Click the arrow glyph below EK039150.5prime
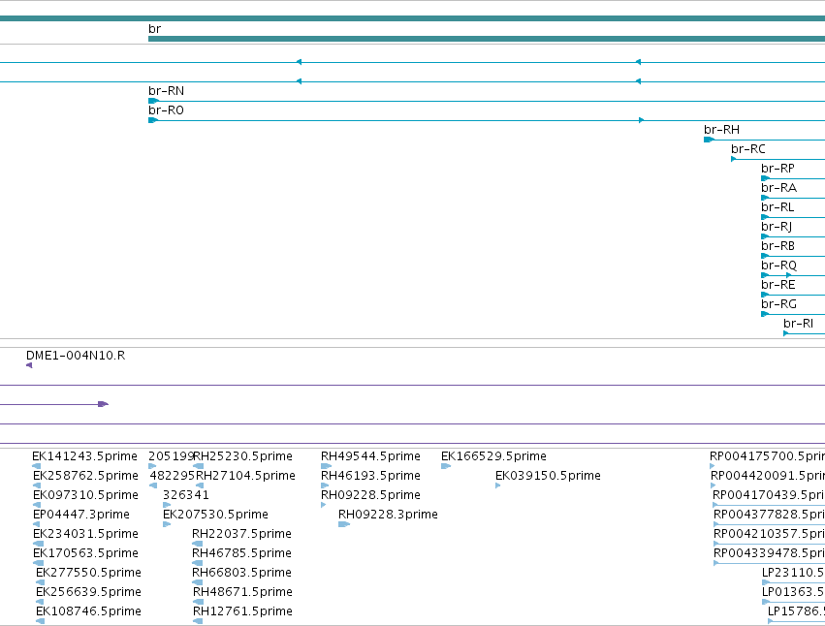Viewport: 825px width, 626px height. (497, 485)
